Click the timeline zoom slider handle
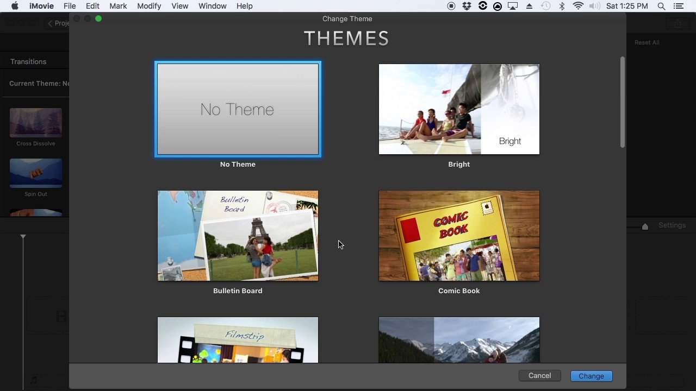The image size is (696, 391). [645, 226]
